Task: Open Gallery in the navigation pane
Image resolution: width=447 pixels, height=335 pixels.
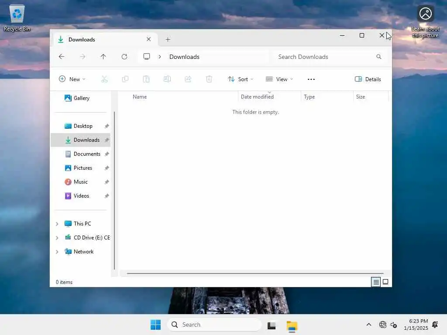Action: pyautogui.click(x=77, y=98)
